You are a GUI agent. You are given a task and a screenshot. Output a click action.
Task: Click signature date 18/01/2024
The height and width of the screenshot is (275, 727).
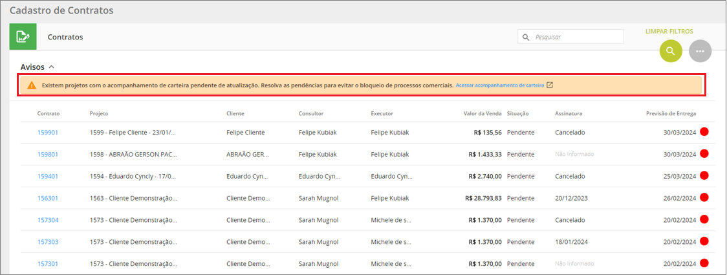[x=571, y=241]
